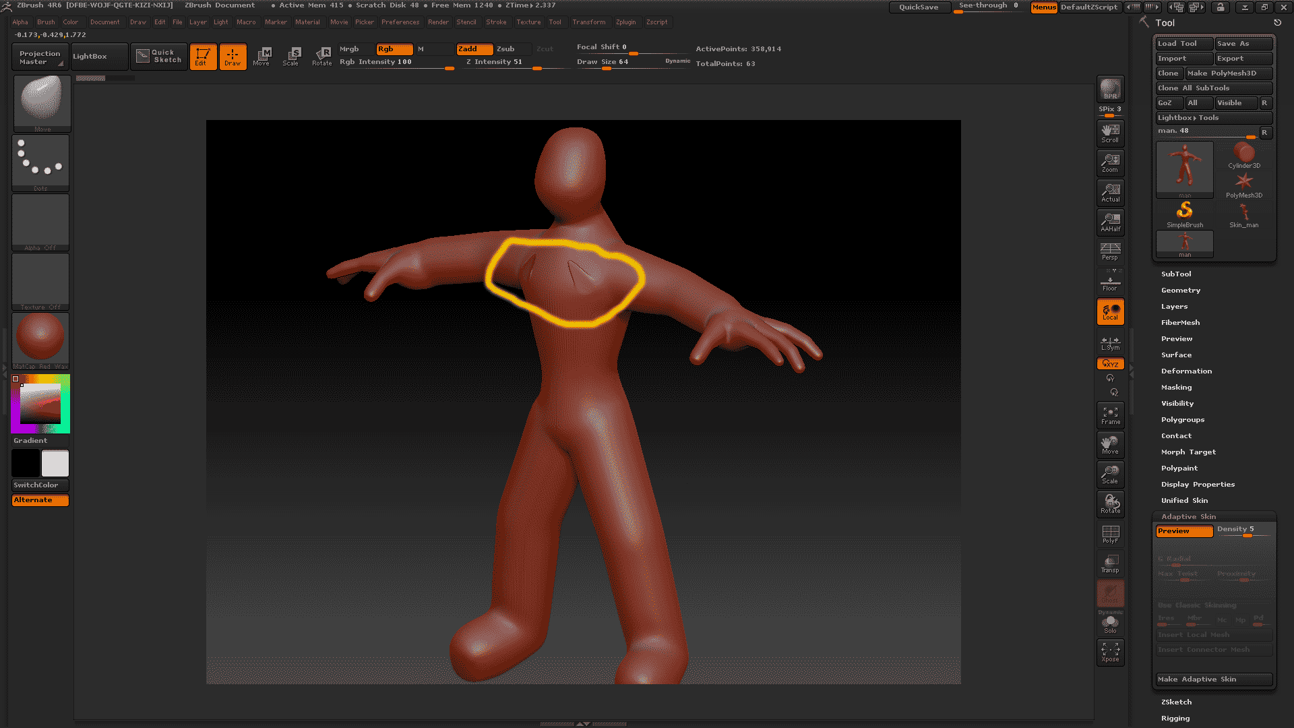Select the large man tool thumbnail
The height and width of the screenshot is (728, 1294).
1185,169
